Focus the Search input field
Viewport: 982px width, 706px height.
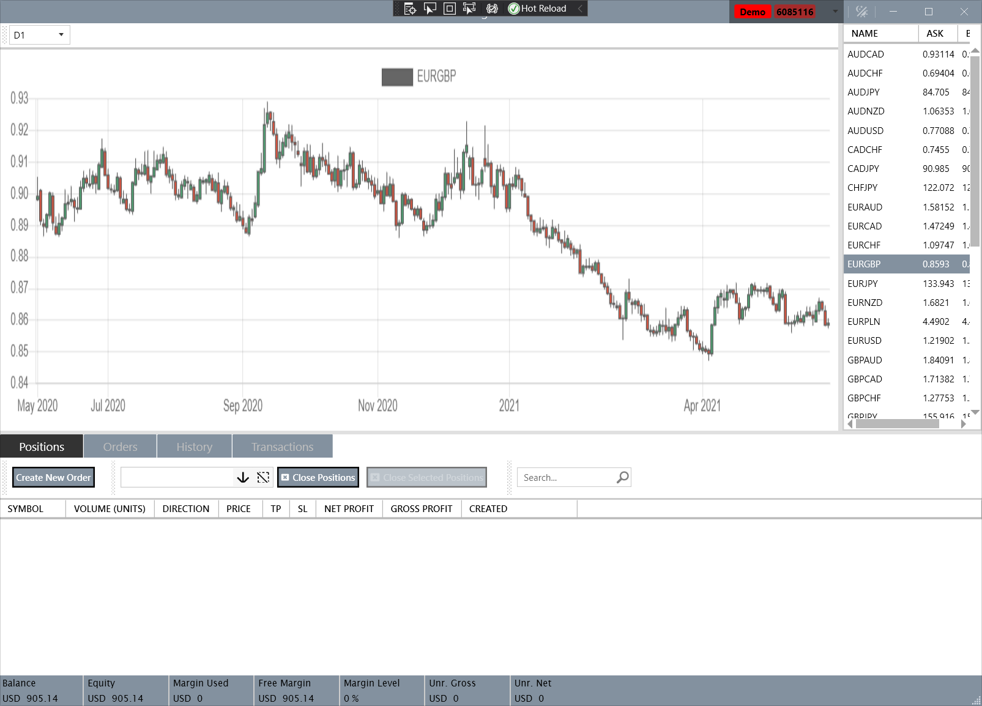click(x=566, y=477)
